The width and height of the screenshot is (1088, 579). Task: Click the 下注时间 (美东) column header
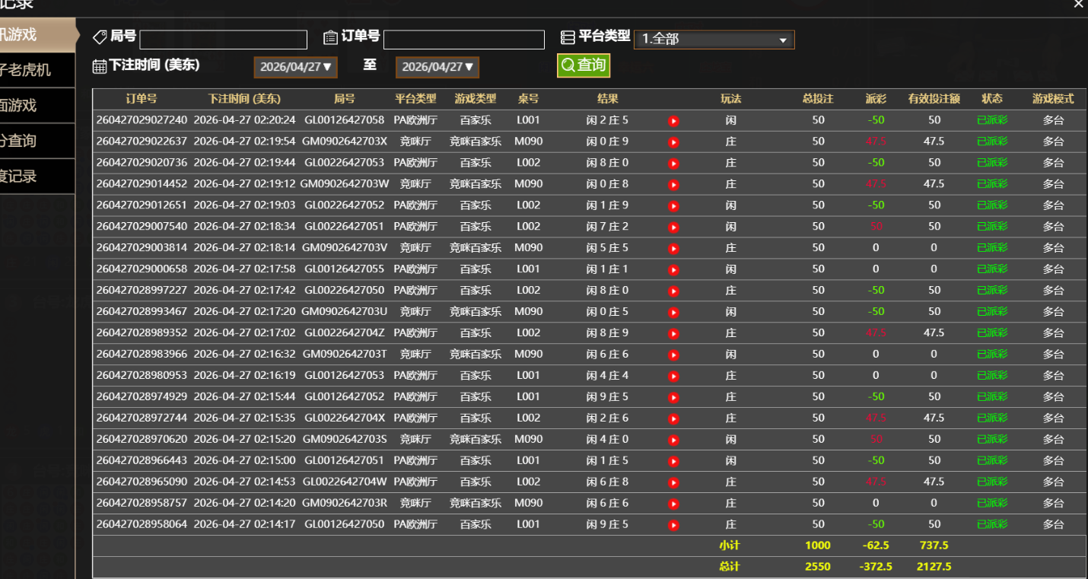point(244,99)
